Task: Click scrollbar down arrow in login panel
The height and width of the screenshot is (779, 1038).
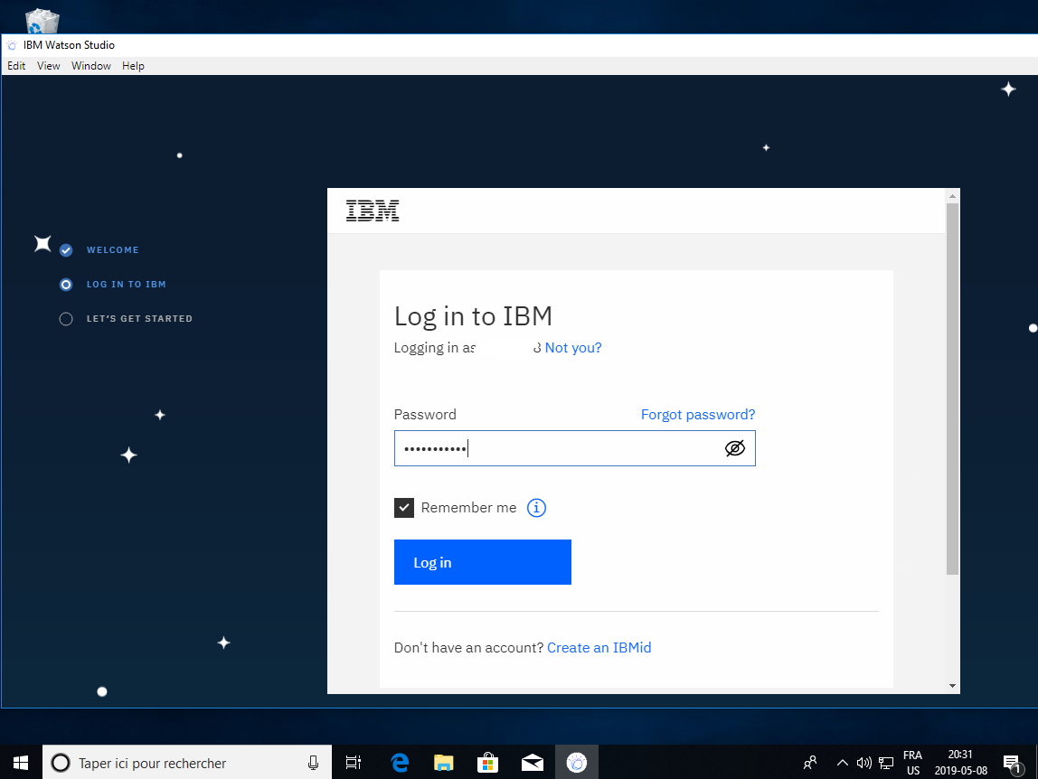Action: click(x=952, y=686)
